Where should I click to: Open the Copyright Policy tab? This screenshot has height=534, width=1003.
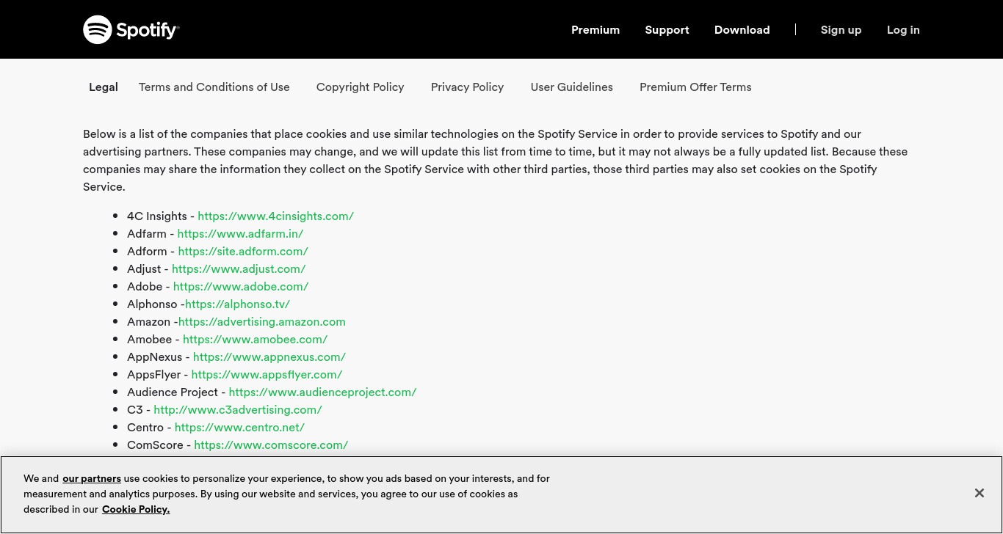[361, 87]
